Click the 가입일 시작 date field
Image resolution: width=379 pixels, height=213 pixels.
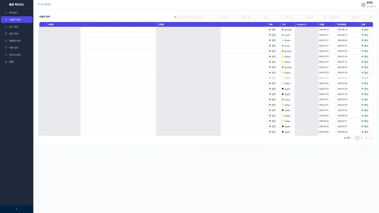[x=292, y=17]
